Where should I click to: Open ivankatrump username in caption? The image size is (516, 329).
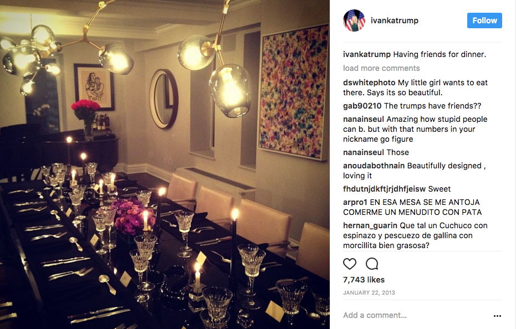(366, 54)
